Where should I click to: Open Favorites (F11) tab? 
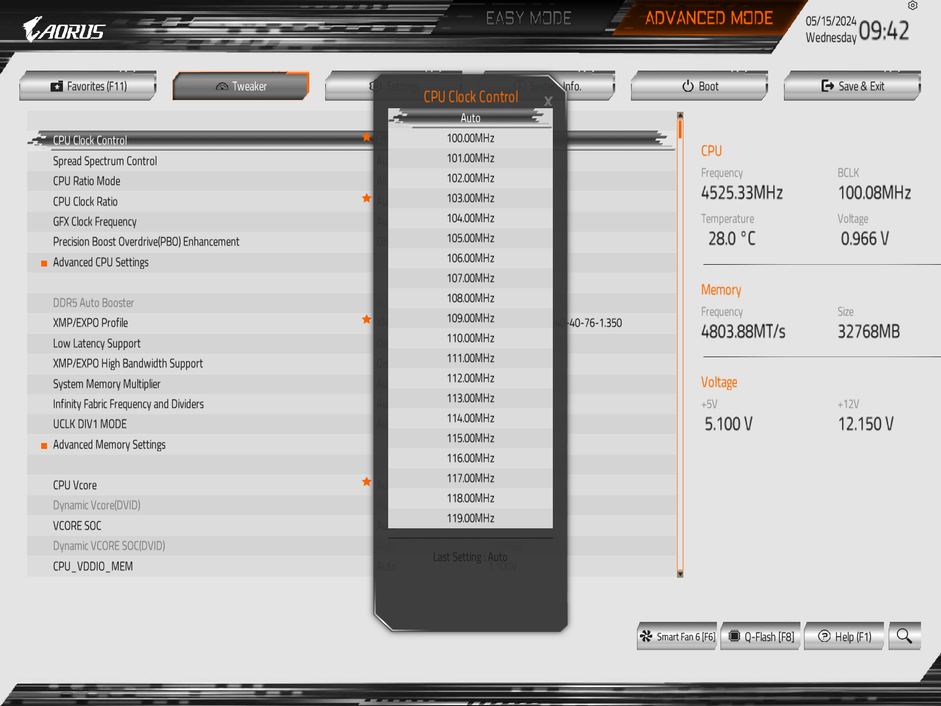click(x=88, y=86)
